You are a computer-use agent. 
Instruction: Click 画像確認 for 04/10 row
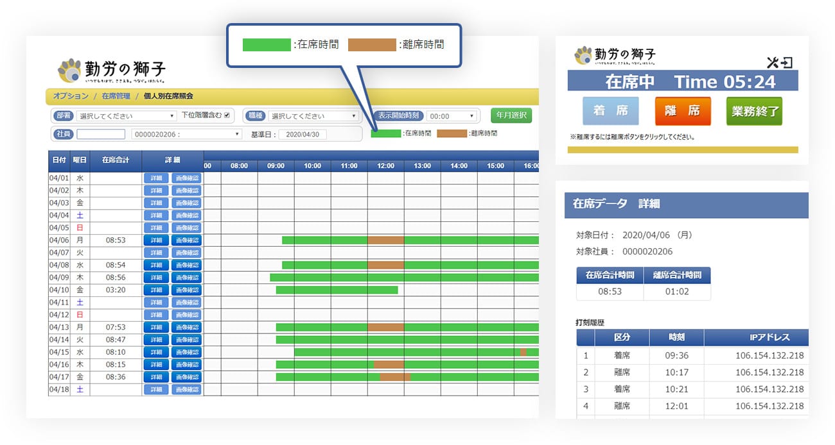tap(186, 290)
